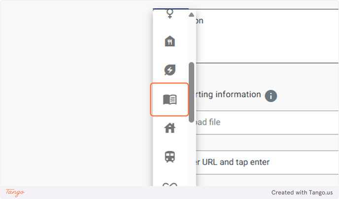Select the open book education icon

pyautogui.click(x=169, y=99)
